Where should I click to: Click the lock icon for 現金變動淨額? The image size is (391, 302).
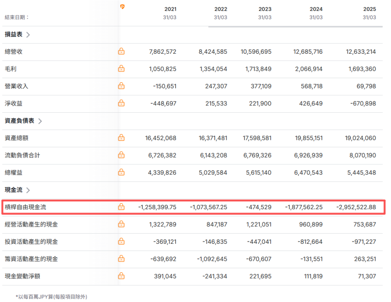[x=121, y=276]
